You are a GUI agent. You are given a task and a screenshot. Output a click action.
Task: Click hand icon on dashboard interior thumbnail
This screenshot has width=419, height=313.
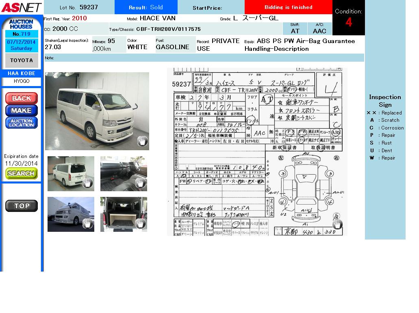click(140, 183)
